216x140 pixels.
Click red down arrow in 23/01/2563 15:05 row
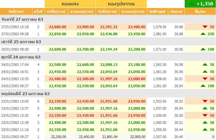pyautogui.click(x=205, y=101)
